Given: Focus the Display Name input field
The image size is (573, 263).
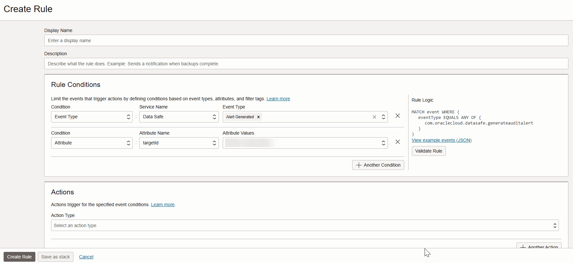Looking at the screenshot, I should point(306,41).
